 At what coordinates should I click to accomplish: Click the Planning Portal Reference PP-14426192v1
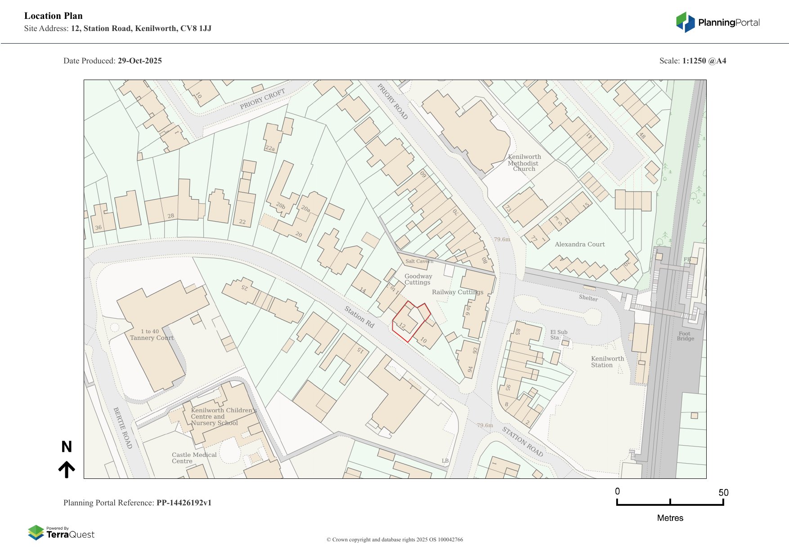click(x=137, y=503)
